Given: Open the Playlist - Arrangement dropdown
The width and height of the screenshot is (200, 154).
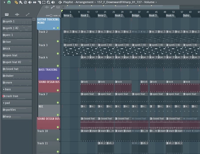Looking at the screenshot, I should tap(78, 2).
